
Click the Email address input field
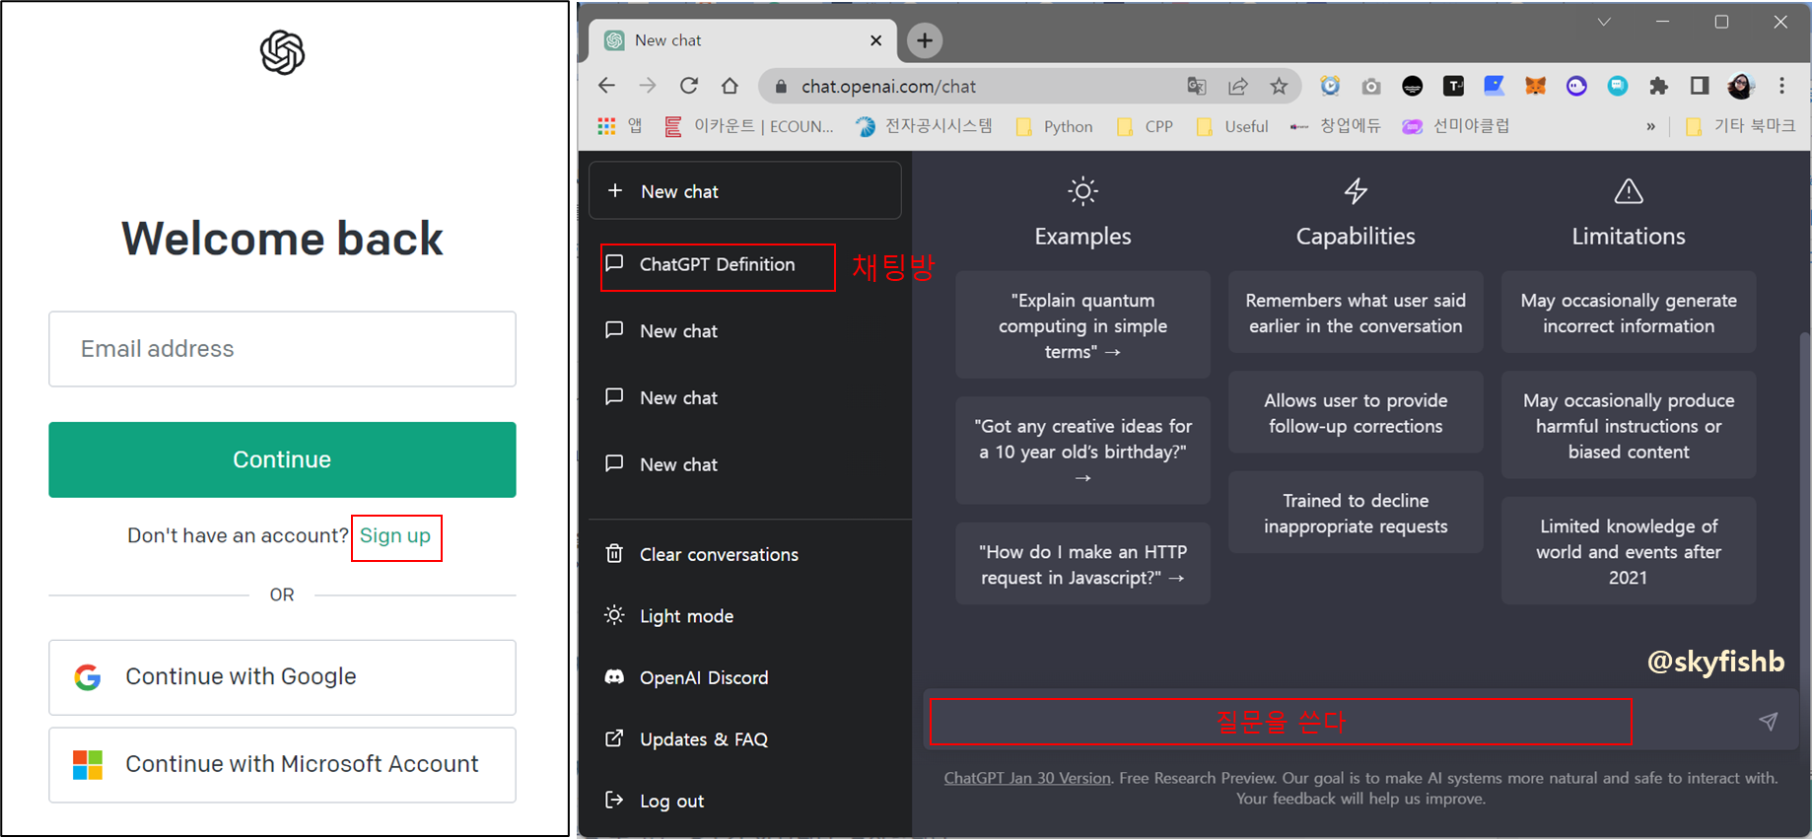282,349
